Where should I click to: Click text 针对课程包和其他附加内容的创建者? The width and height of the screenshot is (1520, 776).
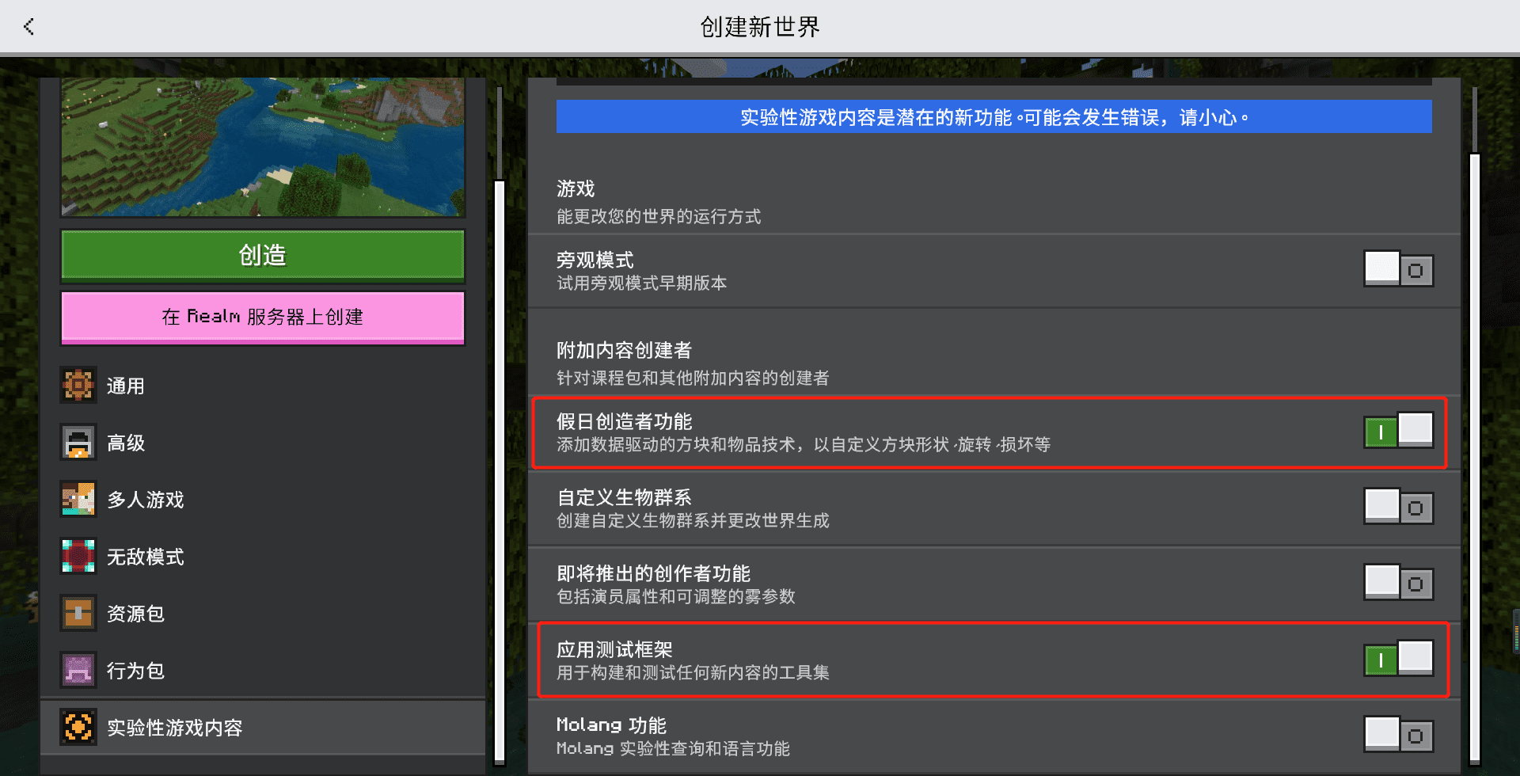(x=693, y=378)
